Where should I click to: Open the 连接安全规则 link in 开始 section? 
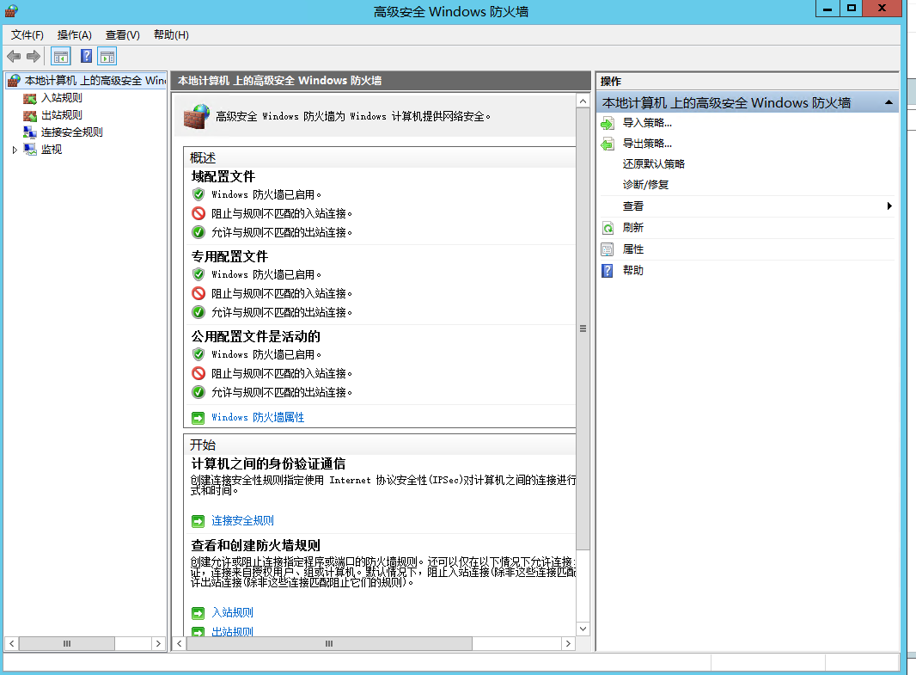pos(242,520)
